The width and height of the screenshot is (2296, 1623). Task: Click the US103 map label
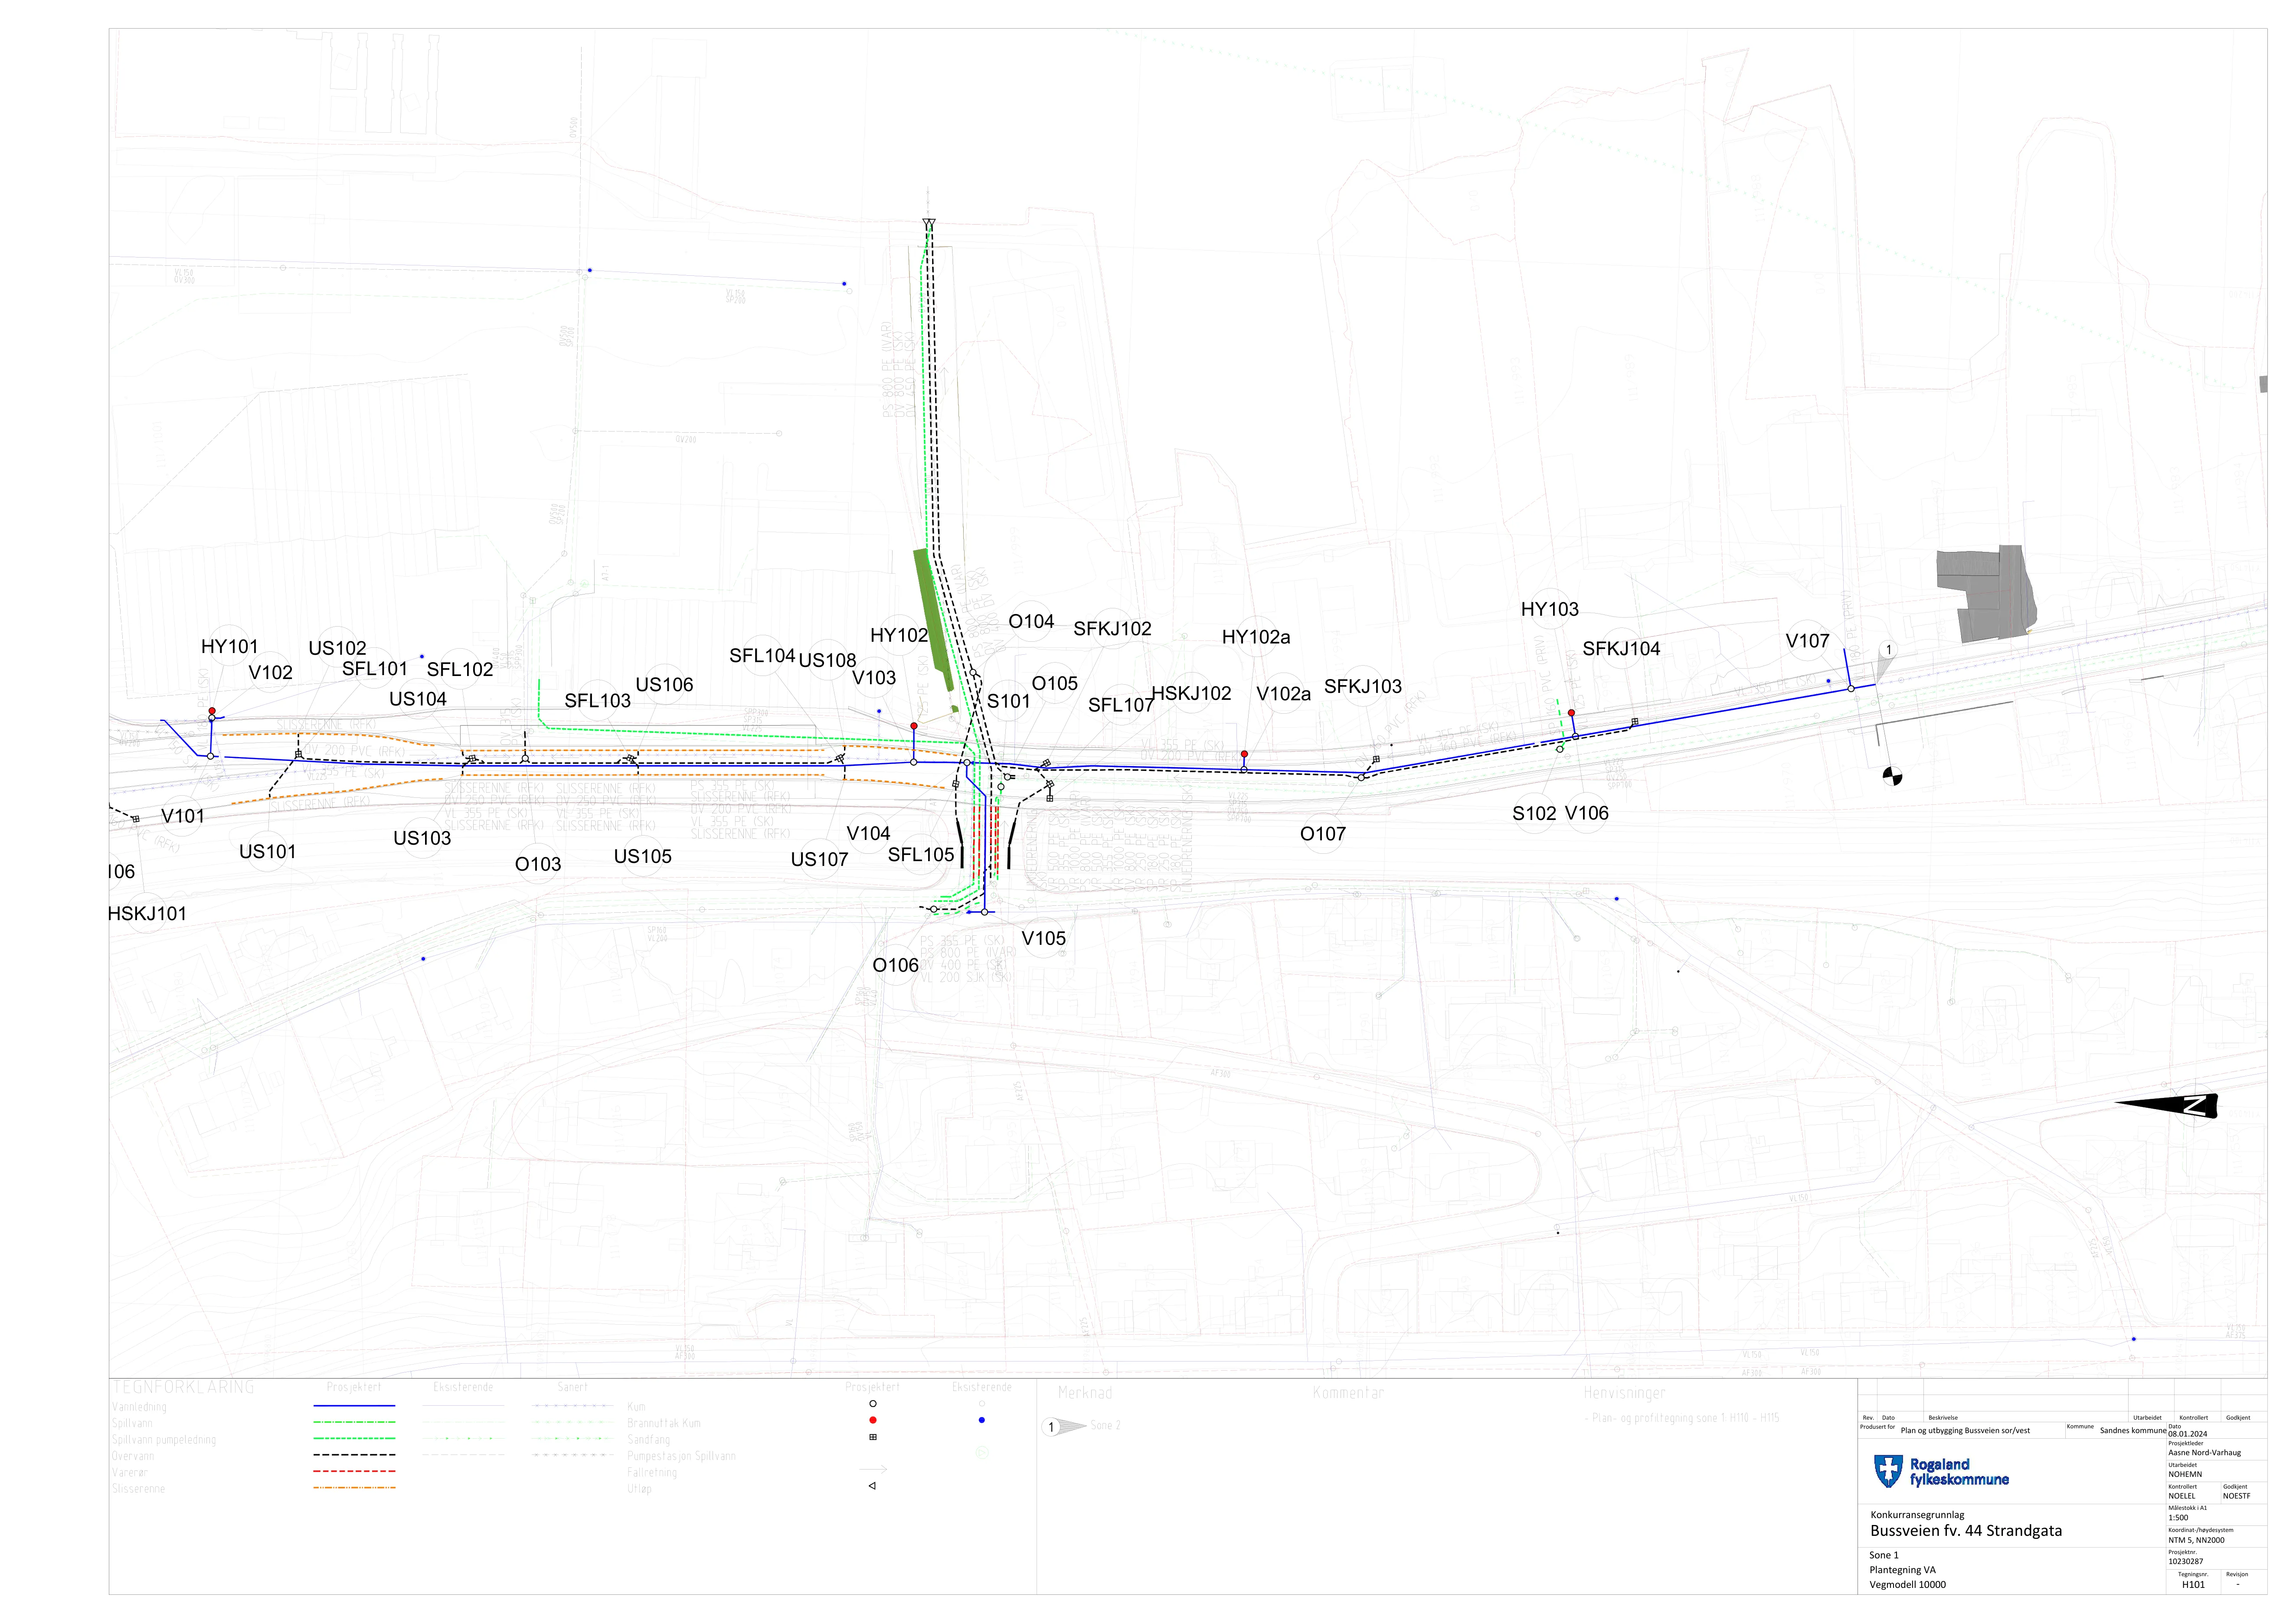pos(422,838)
